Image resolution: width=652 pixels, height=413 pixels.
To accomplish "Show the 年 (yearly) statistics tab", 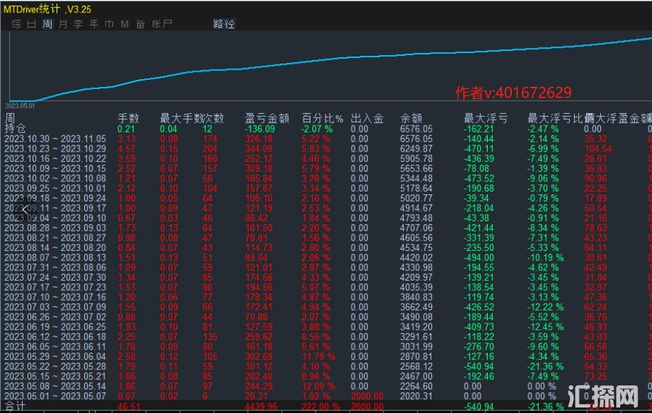I will coord(94,24).
